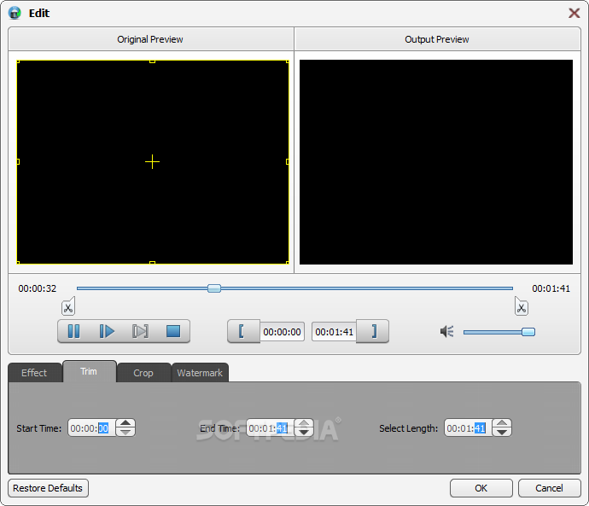
Task: Confirm edits with OK button
Action: point(481,488)
